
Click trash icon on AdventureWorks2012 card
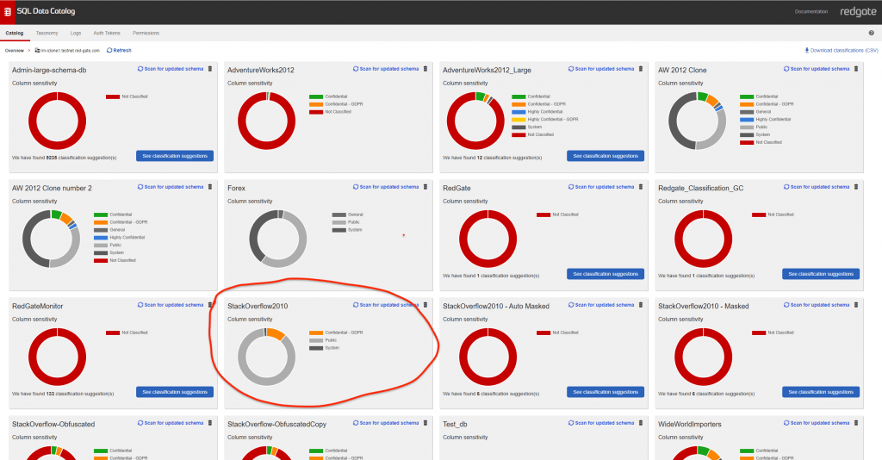pyautogui.click(x=425, y=69)
